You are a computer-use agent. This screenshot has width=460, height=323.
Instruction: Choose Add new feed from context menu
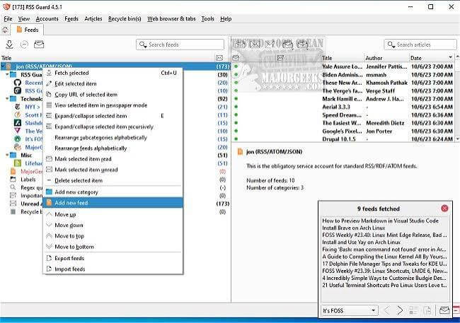click(113, 203)
